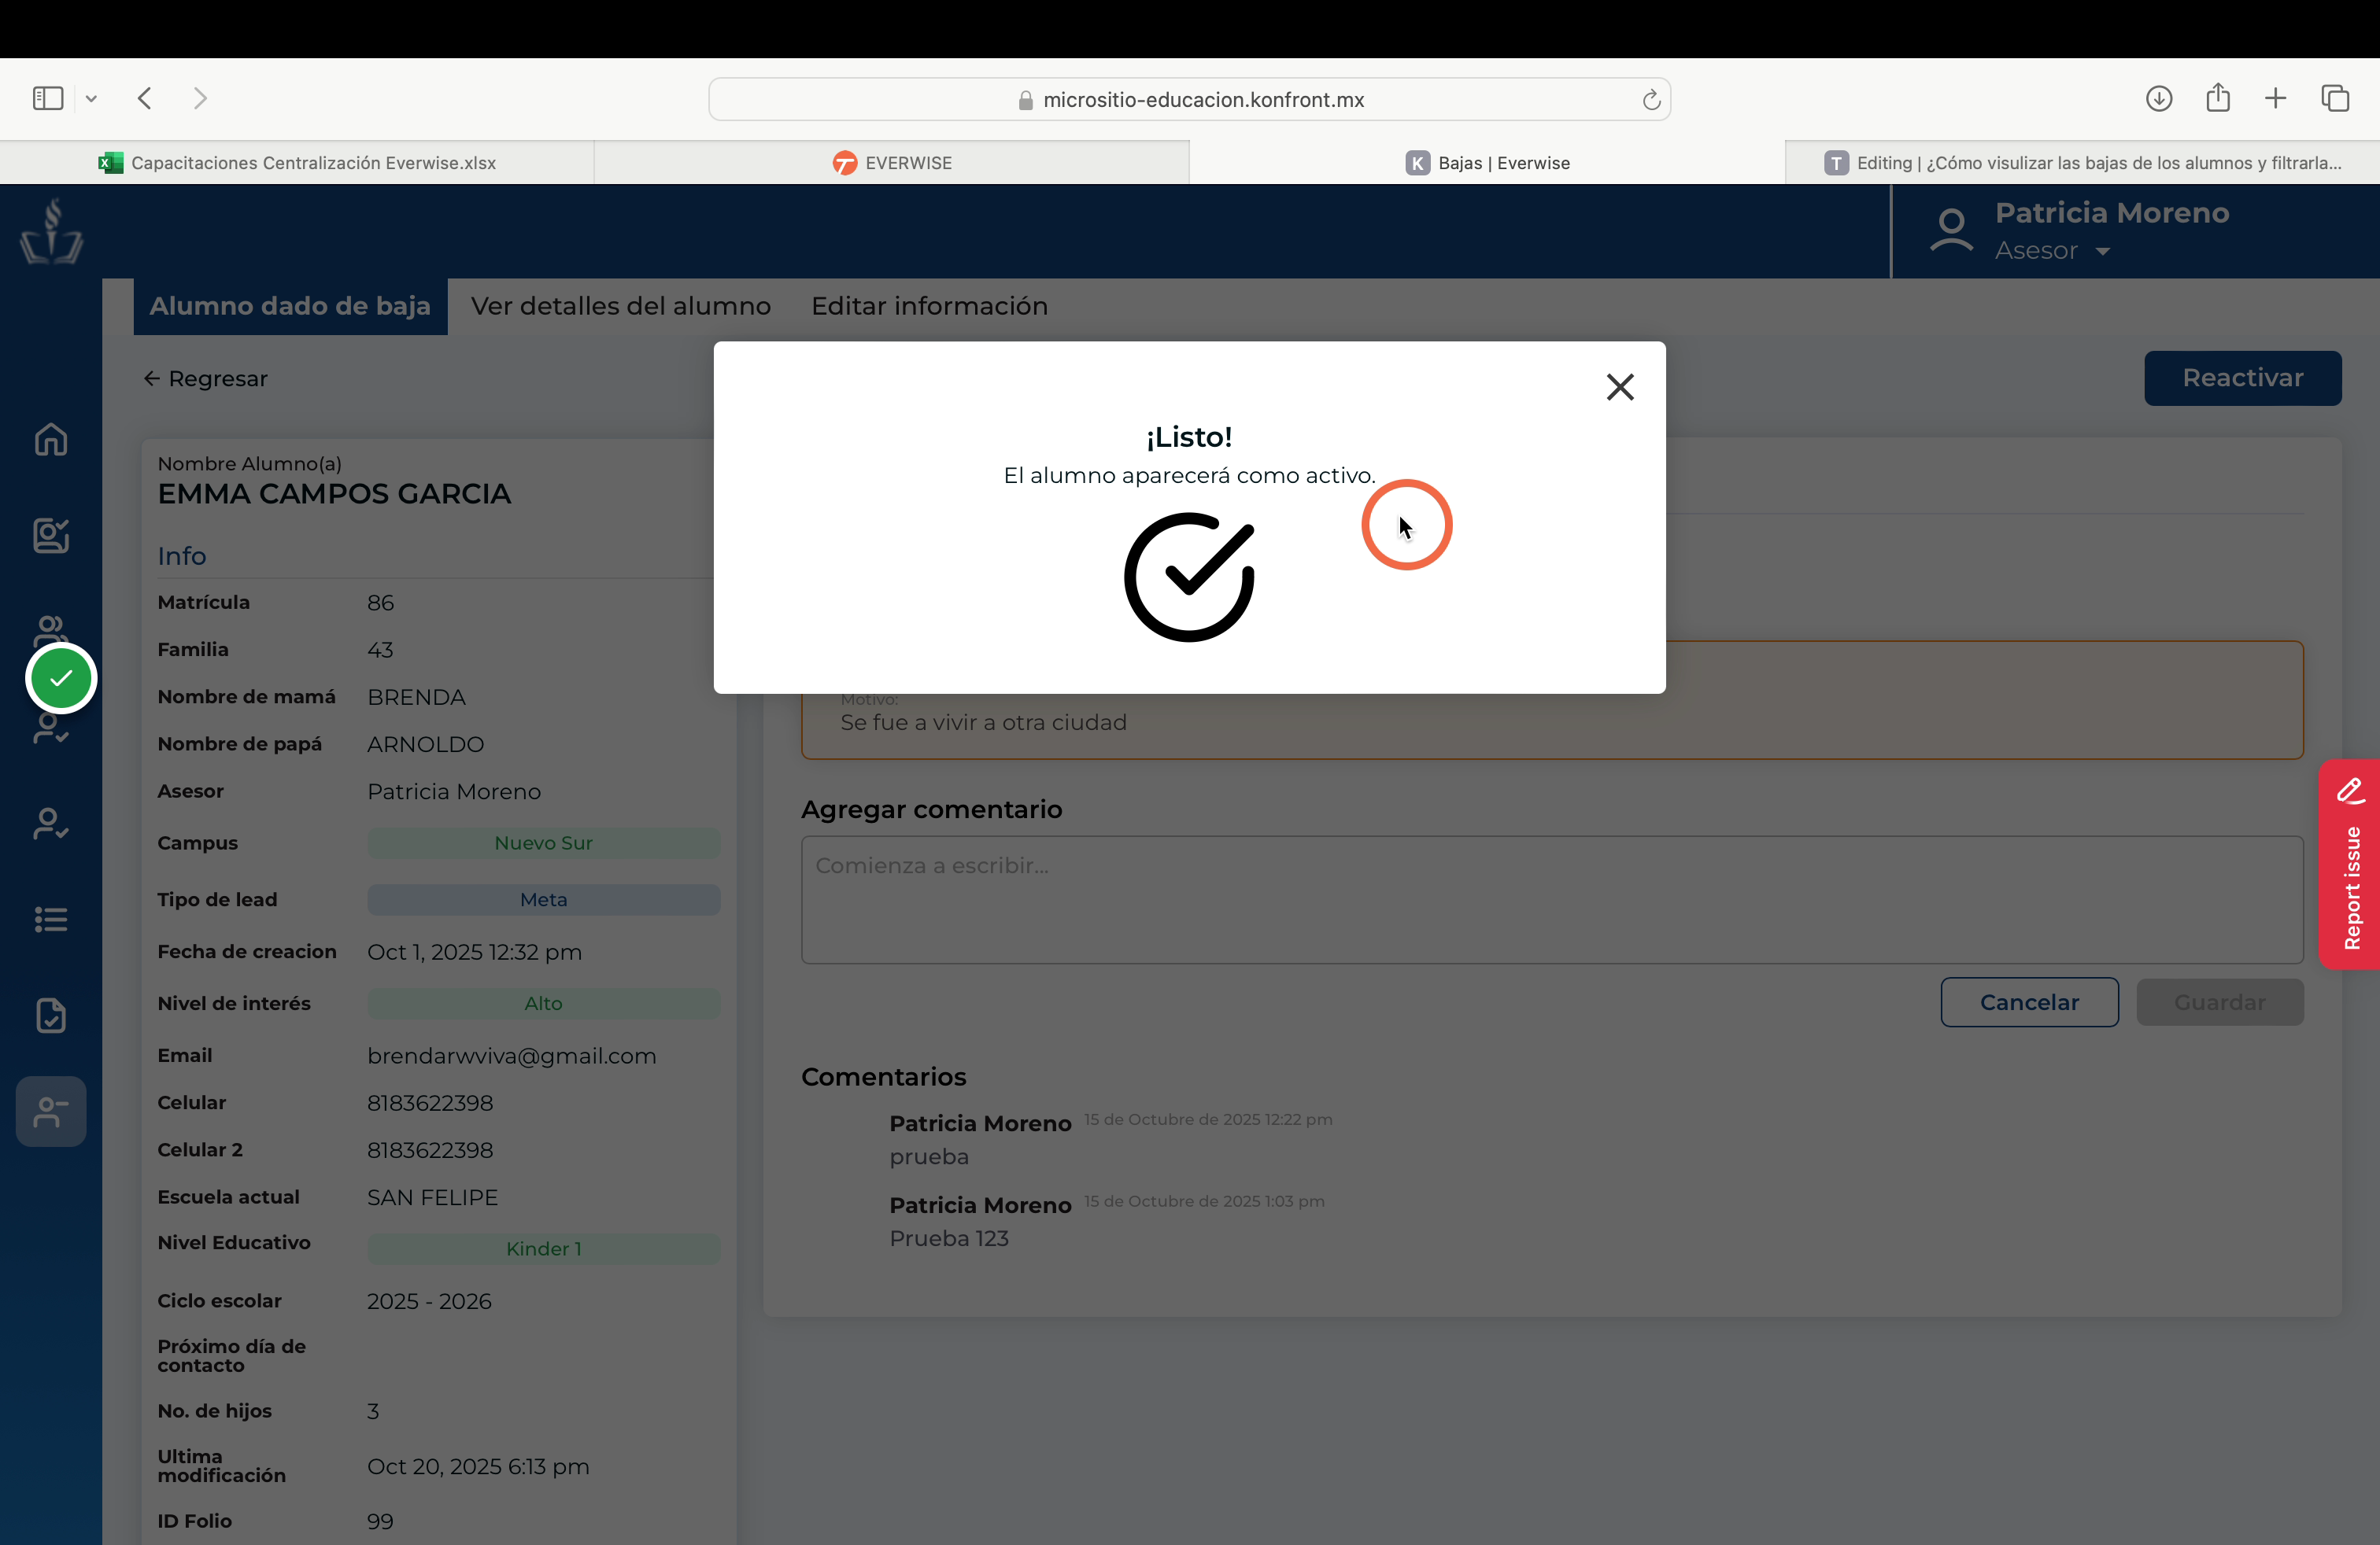Open the user check sidebar icon
The height and width of the screenshot is (1545, 2380).
(51, 824)
